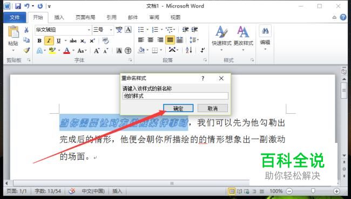The image size is (351, 199).
Task: Open the Change Case Aa menu
Action: [82, 51]
